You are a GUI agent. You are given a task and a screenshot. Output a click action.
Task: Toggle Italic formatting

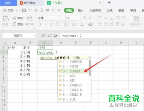pyautogui.click(x=46, y=24)
